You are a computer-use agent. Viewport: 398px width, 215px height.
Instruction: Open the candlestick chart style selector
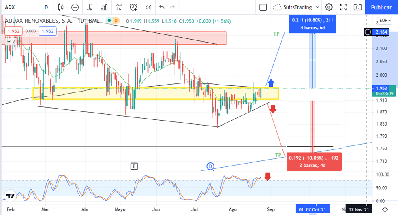[x=61, y=7]
